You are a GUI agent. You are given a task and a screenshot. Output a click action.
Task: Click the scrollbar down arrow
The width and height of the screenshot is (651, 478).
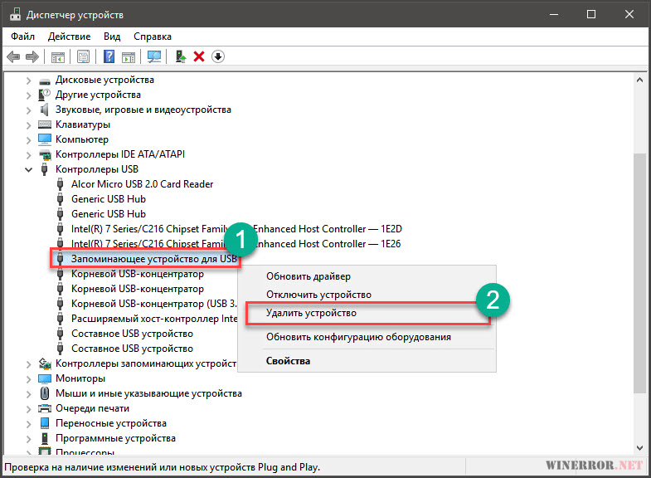[639, 447]
